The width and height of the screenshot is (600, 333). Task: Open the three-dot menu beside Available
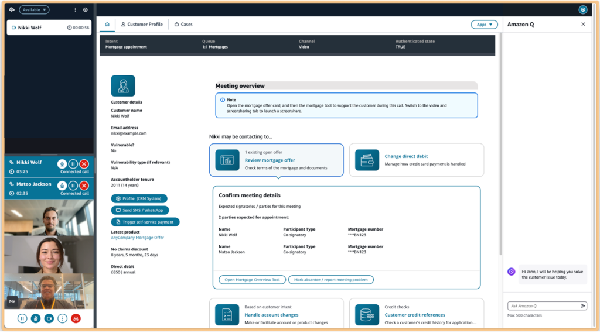pos(76,9)
